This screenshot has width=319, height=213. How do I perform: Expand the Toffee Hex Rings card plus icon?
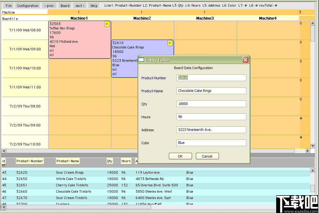(x=107, y=24)
